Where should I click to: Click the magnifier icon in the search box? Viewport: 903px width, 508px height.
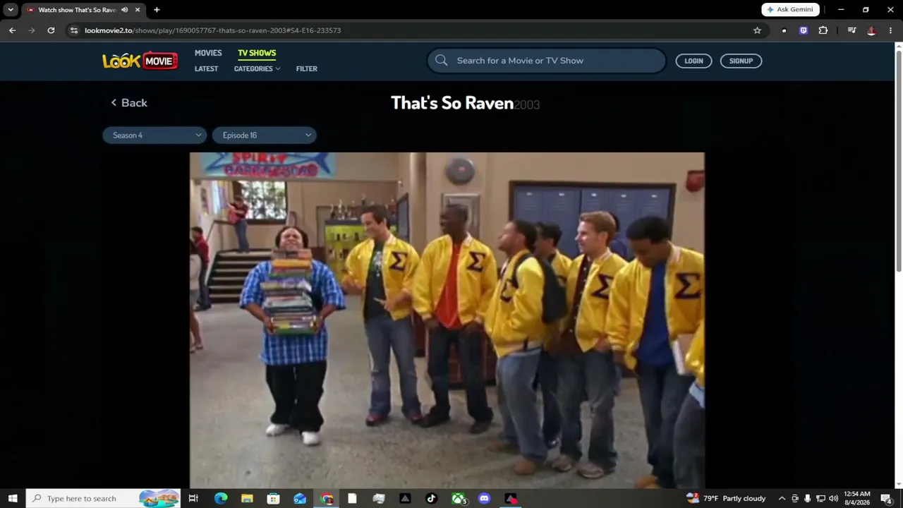pyautogui.click(x=442, y=61)
